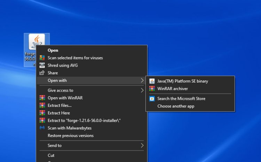
Task: Select Extract files... option
Action: [92, 105]
